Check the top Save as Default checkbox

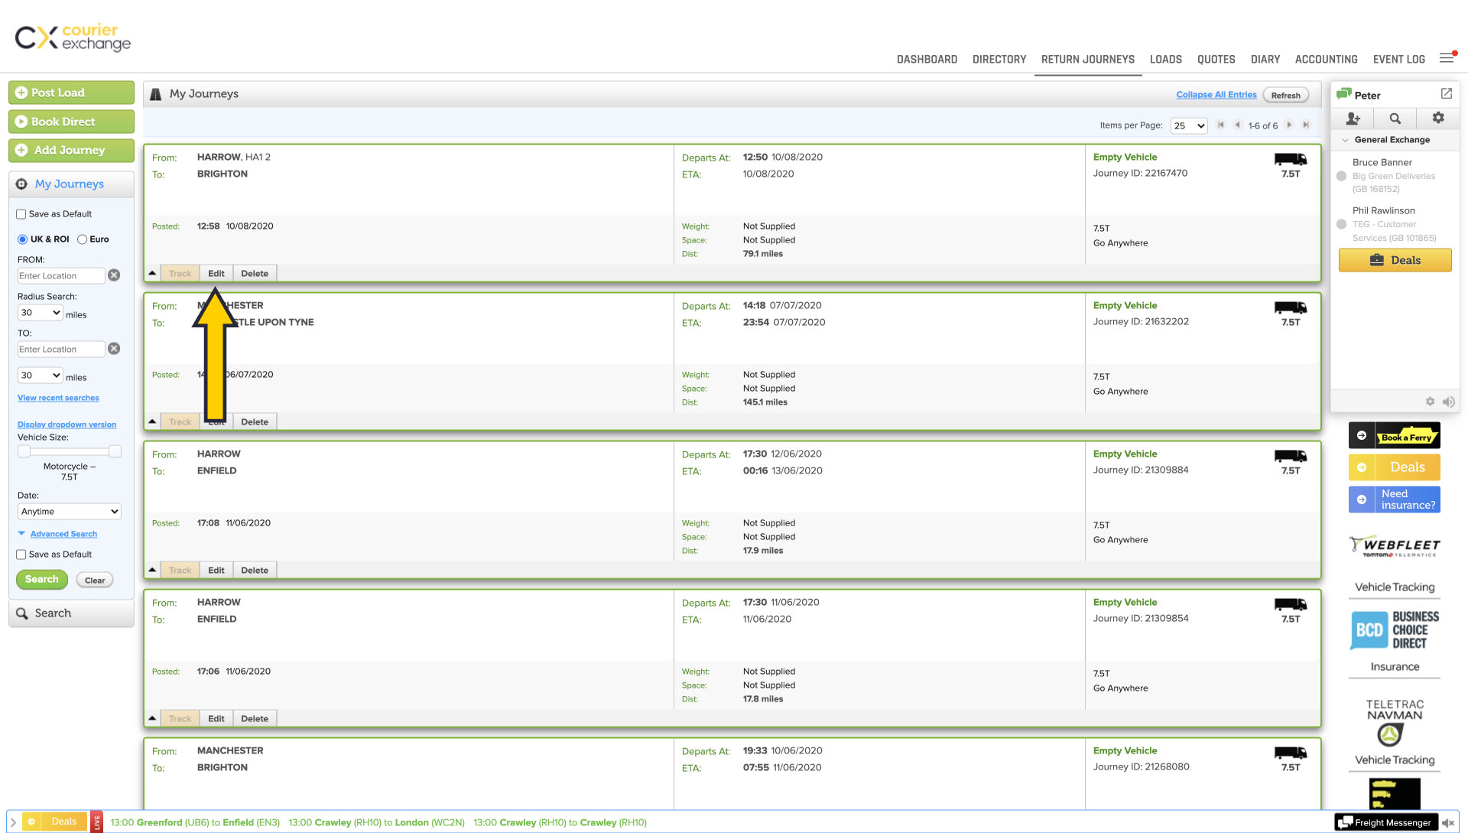click(21, 214)
